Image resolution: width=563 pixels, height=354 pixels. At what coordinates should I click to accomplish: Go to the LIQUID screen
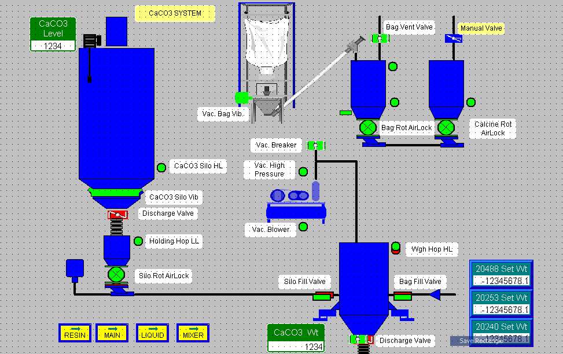pos(152,333)
